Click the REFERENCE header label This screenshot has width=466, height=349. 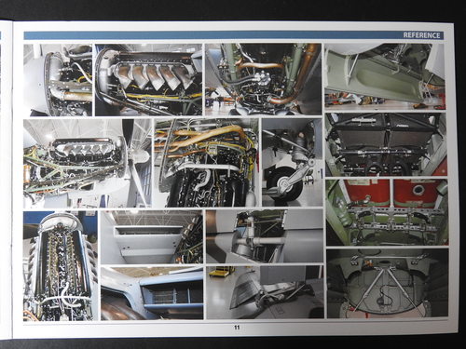tap(421, 35)
